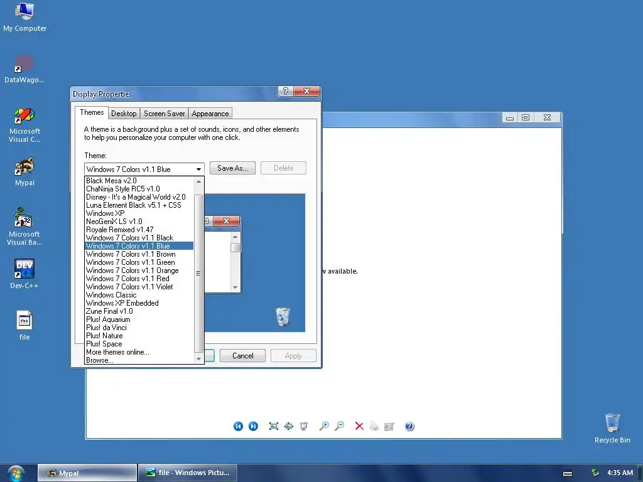The height and width of the screenshot is (482, 643).
Task: Choose Windows 7 Colors v1.1 Violet
Action: coord(139,287)
